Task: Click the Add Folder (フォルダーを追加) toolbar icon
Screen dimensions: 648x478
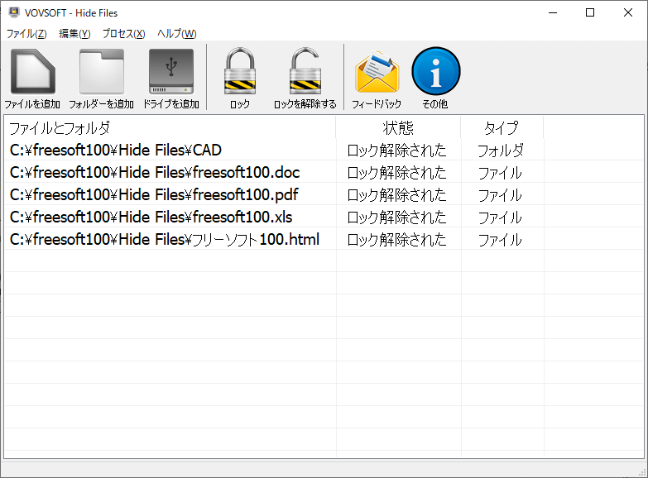Action: point(102,71)
